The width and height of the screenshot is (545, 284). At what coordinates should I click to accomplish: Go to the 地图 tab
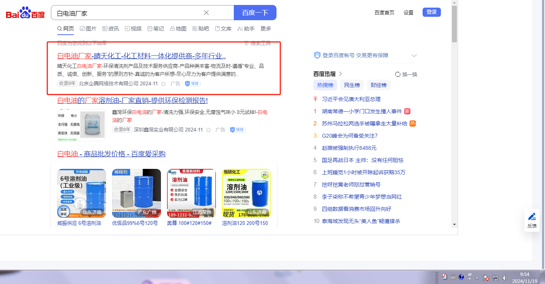pyautogui.click(x=178, y=29)
